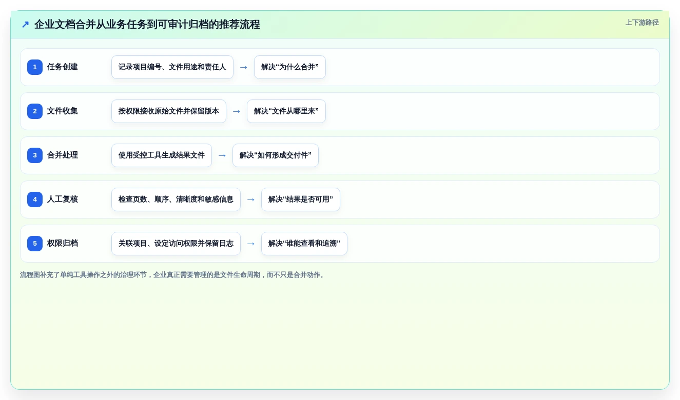Screen dimensions: 680x400
Task: Click the box 使用受控工具生成结果文件
Action: click(x=162, y=155)
